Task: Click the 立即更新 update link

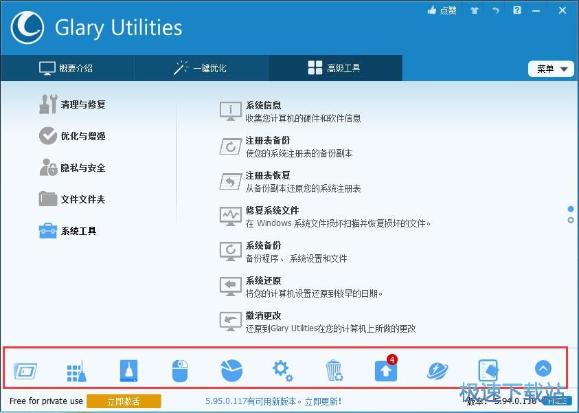Action: (x=323, y=401)
